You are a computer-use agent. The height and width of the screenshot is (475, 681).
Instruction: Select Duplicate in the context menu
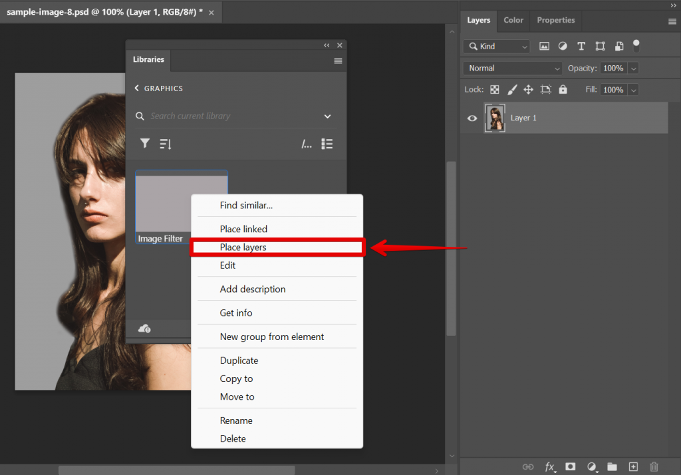pos(239,361)
